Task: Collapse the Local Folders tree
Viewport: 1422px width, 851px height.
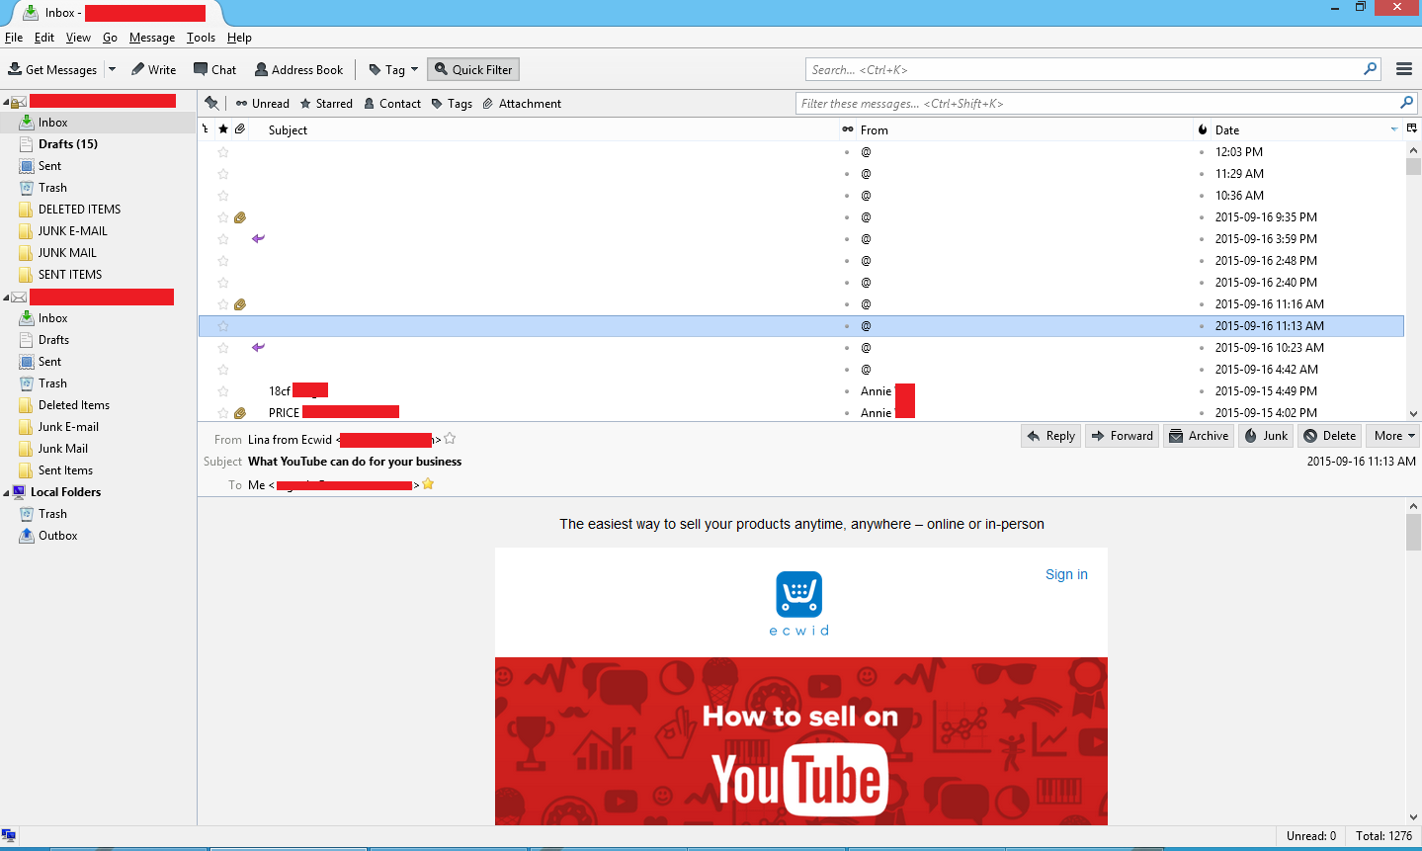Action: tap(7, 492)
